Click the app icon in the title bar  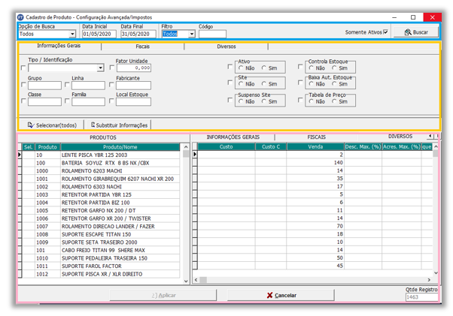click(20, 17)
